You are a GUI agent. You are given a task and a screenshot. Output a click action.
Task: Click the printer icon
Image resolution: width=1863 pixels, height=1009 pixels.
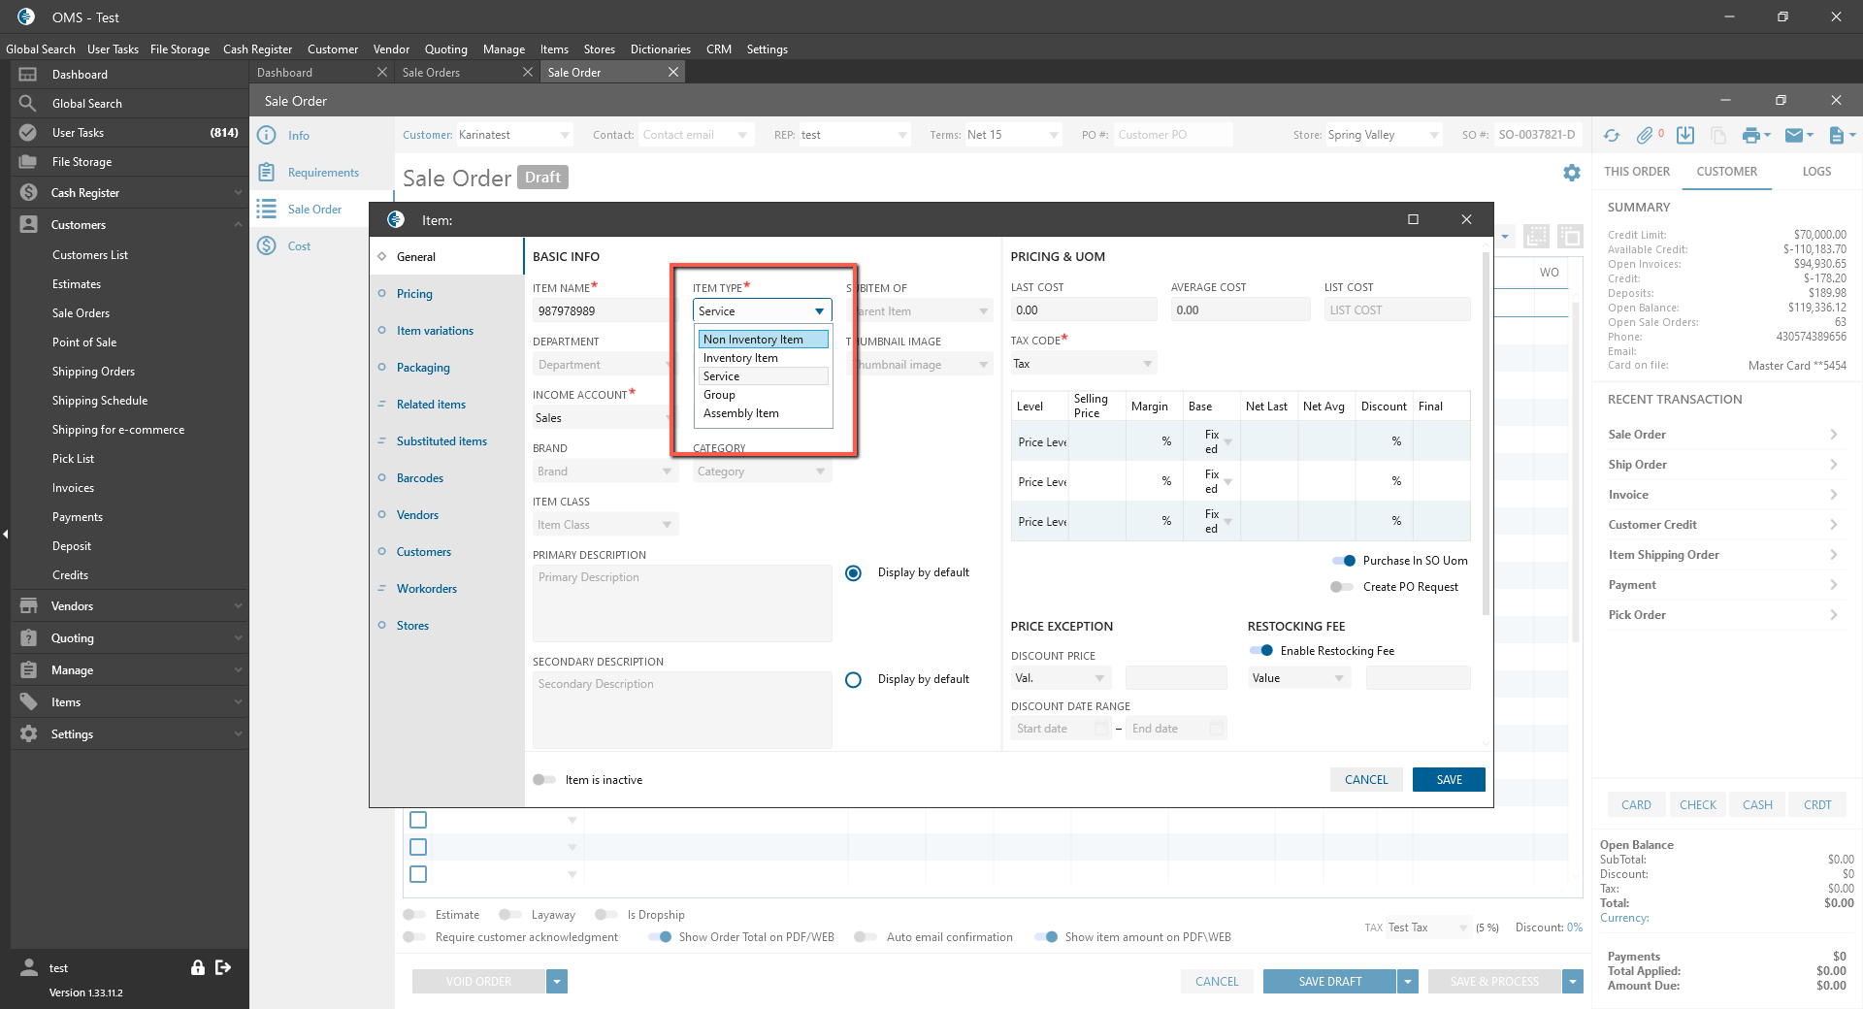pyautogui.click(x=1750, y=136)
